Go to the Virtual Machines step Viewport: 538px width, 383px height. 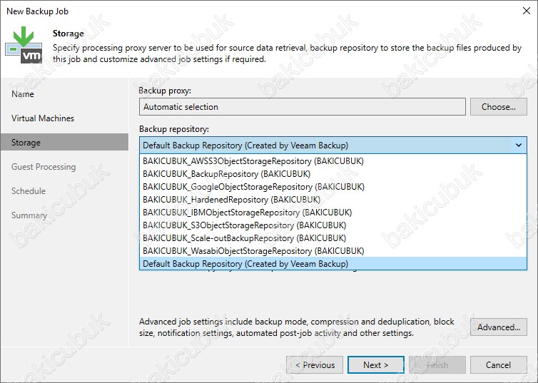point(43,118)
